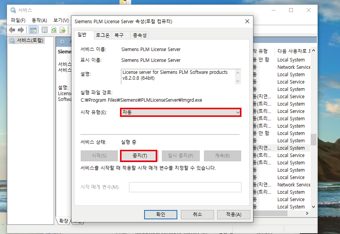Screen dimensions: 340x234
Task: Confirm with the 확인 button
Action: click(x=161, y=214)
